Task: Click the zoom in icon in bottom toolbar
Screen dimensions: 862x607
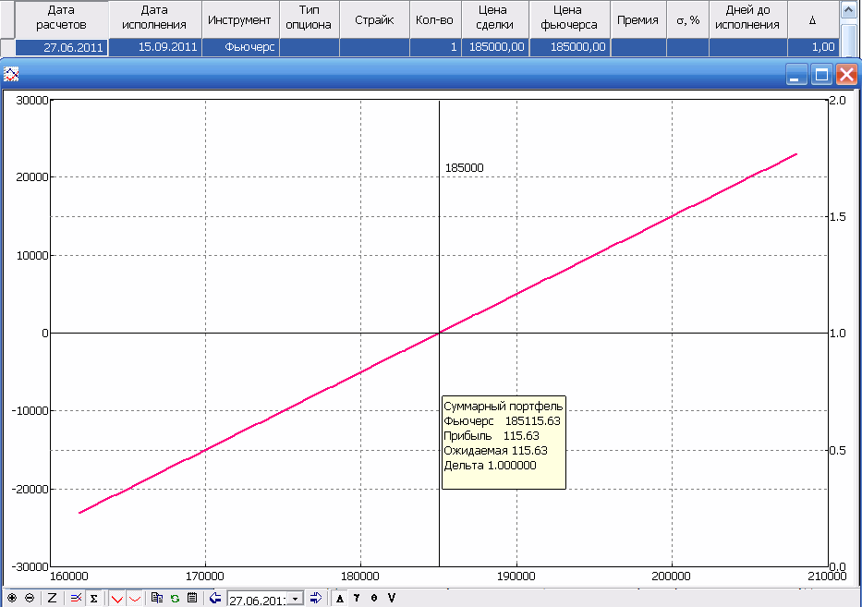Action: [x=12, y=598]
